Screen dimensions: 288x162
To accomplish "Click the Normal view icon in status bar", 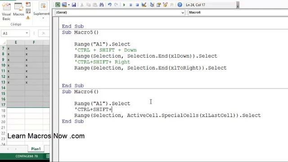I will [x=48, y=156].
